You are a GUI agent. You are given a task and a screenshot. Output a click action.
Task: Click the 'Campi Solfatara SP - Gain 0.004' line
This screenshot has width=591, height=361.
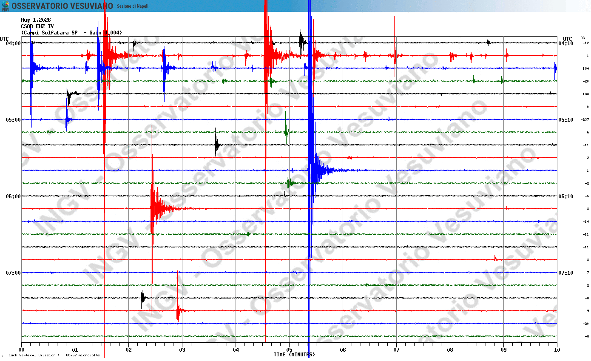point(71,33)
